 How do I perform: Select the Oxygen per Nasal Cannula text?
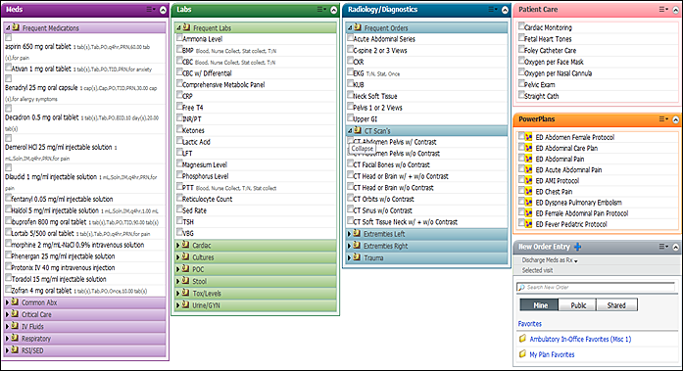click(x=558, y=73)
